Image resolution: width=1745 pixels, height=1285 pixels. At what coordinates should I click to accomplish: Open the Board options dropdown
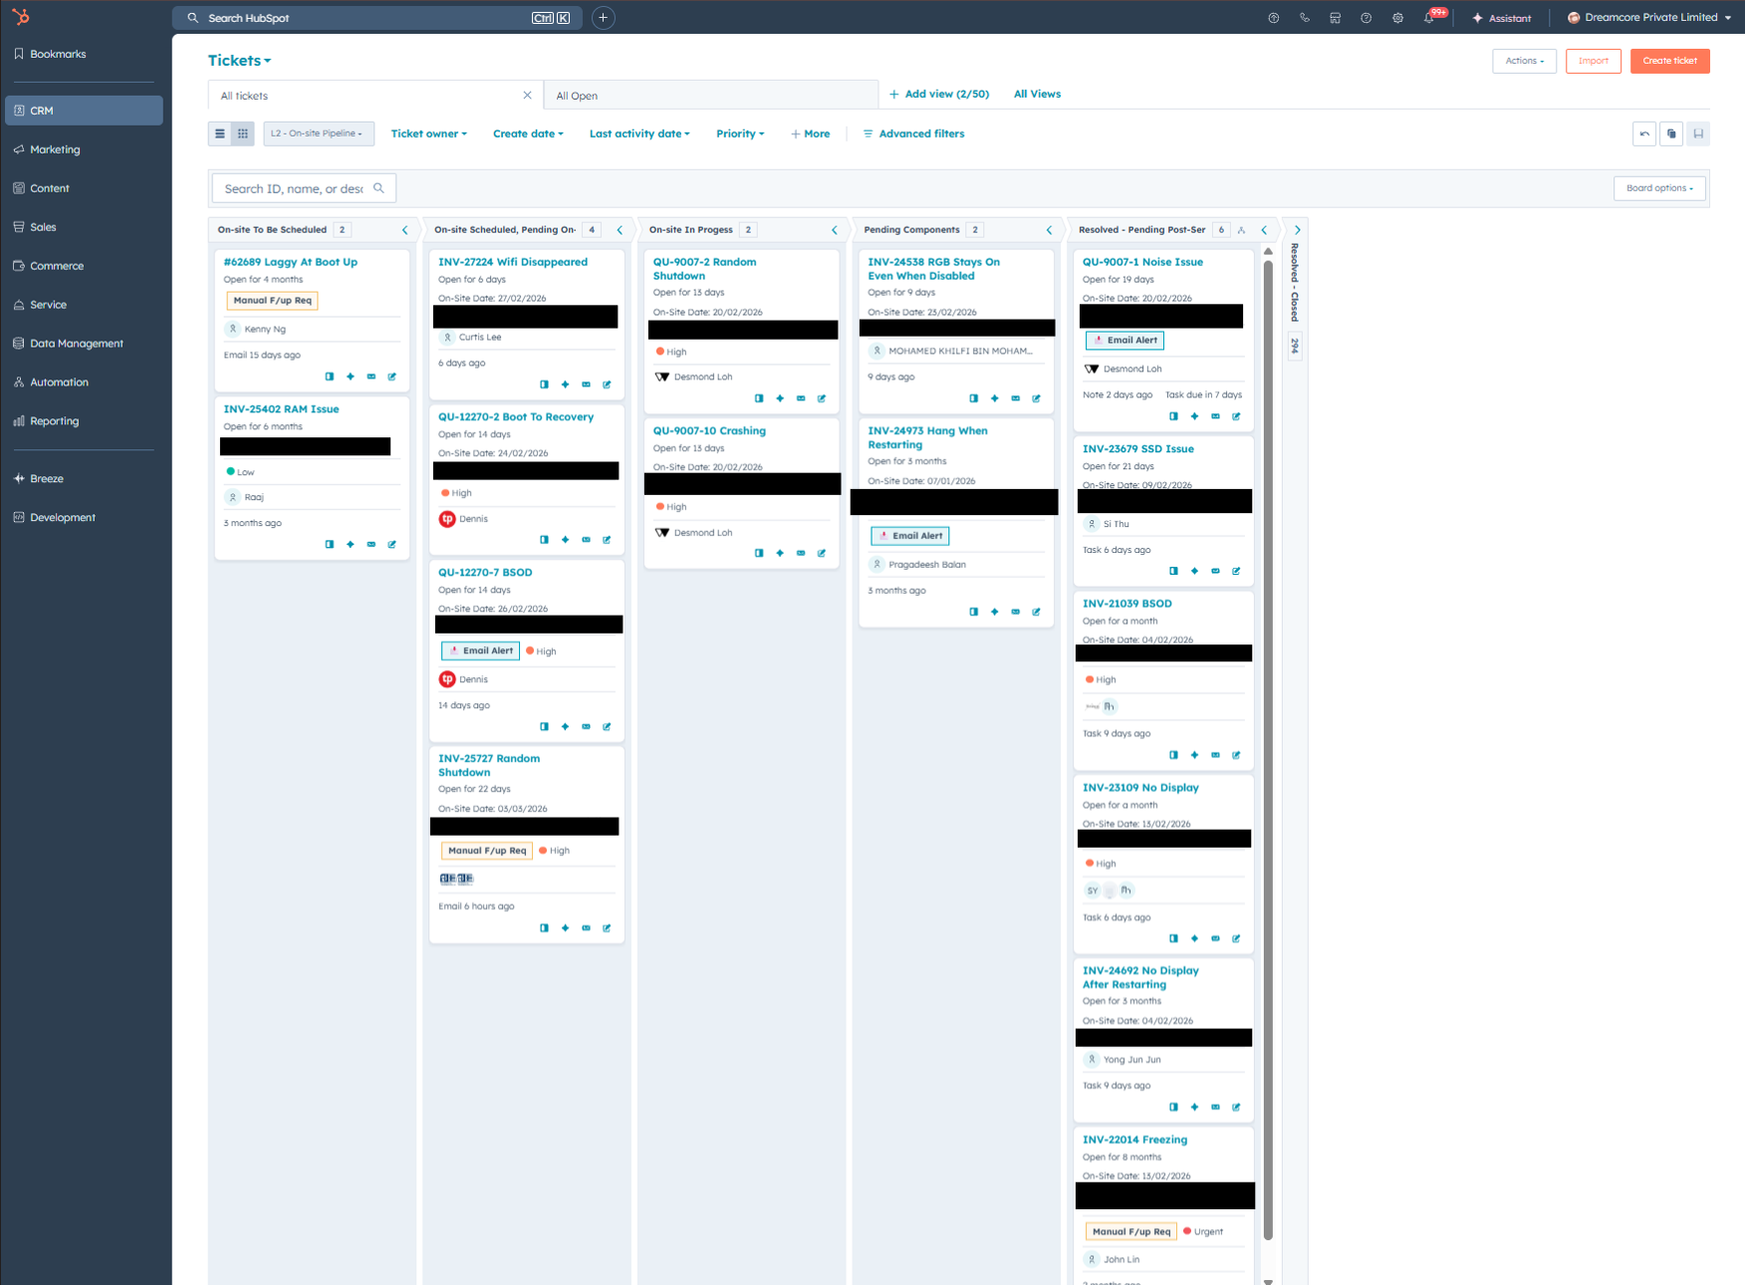[1658, 188]
